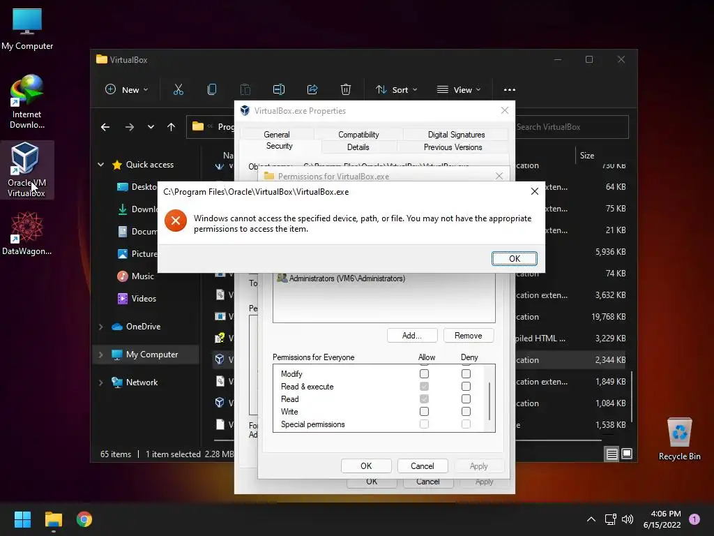Check Deny for Read permission
The width and height of the screenshot is (714, 536).
pos(466,399)
